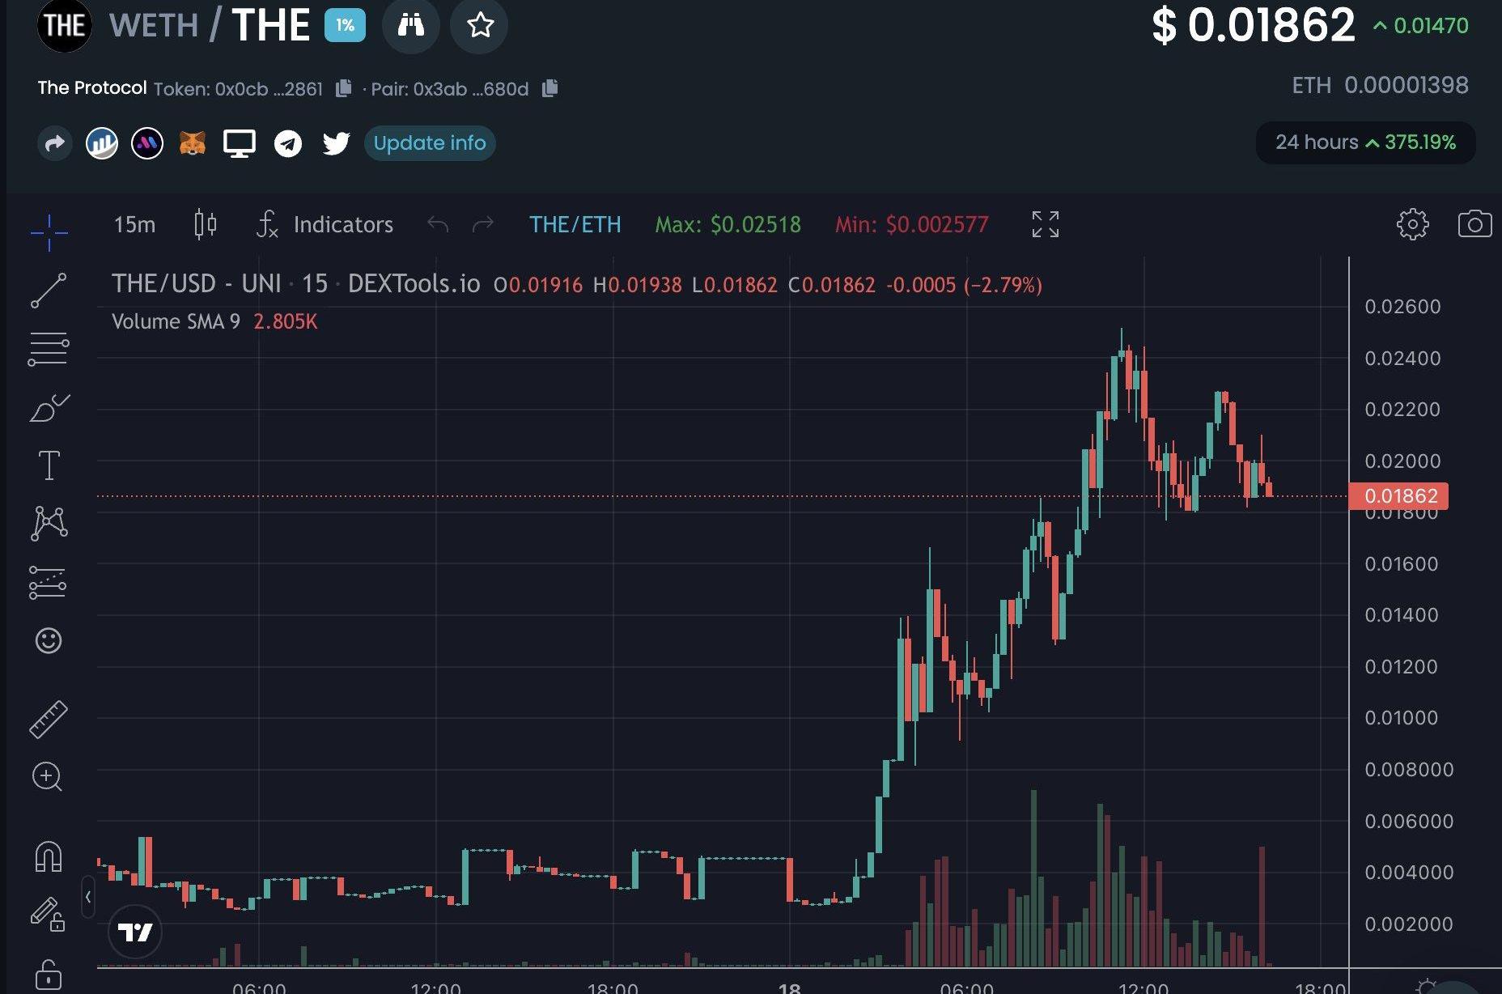Take a chart snapshot with camera icon
Image resolution: width=1502 pixels, height=994 pixels.
1474,224
